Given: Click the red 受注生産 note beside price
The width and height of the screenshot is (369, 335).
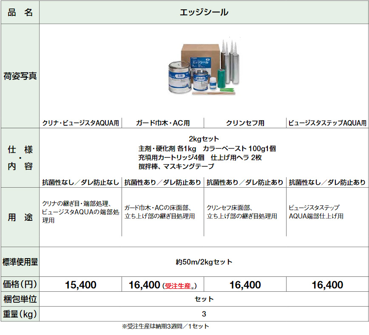Looking at the screenshot, I should pyautogui.click(x=179, y=286).
